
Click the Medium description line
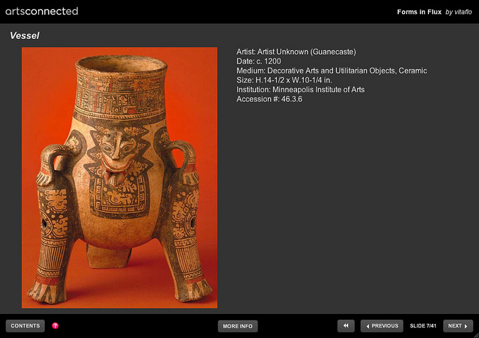(x=332, y=70)
